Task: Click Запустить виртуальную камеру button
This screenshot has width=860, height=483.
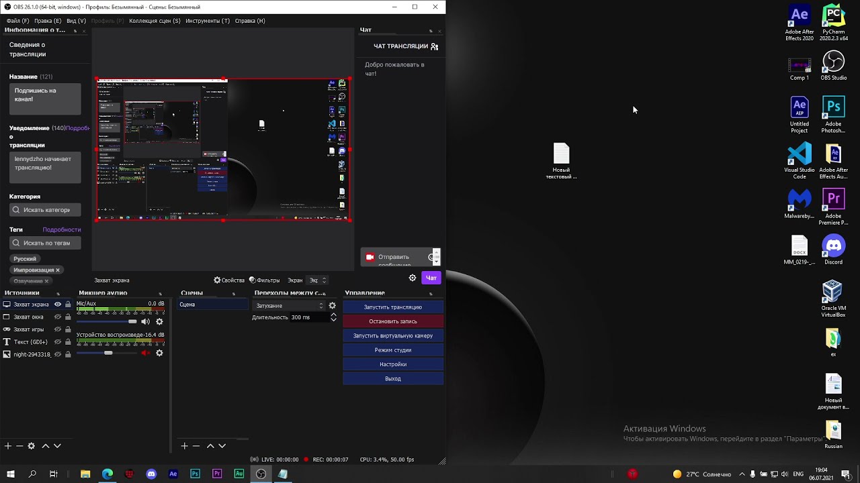Action: pos(393,335)
